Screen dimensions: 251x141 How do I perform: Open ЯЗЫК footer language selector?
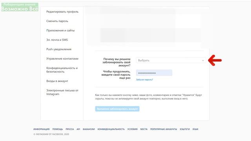[x=195, y=129]
